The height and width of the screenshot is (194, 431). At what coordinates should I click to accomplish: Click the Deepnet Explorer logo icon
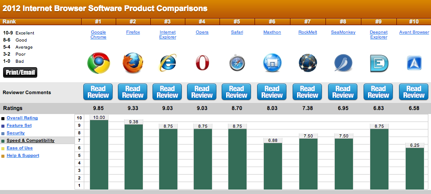point(379,63)
